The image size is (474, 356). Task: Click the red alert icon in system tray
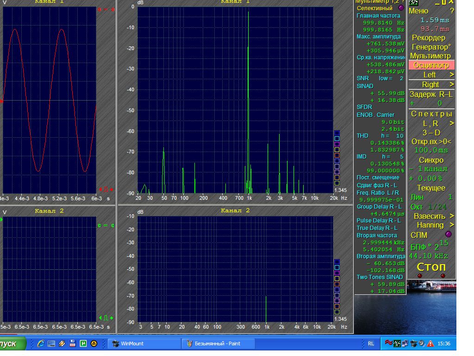(x=430, y=343)
